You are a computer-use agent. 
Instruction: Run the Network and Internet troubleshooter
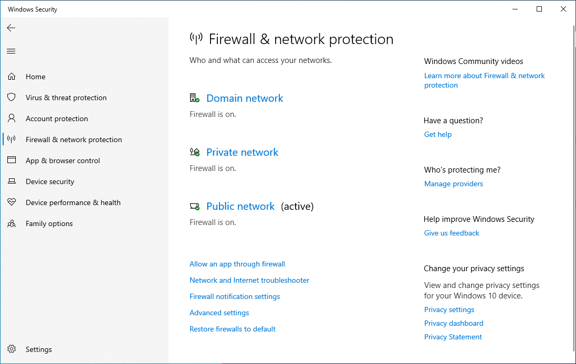point(249,280)
